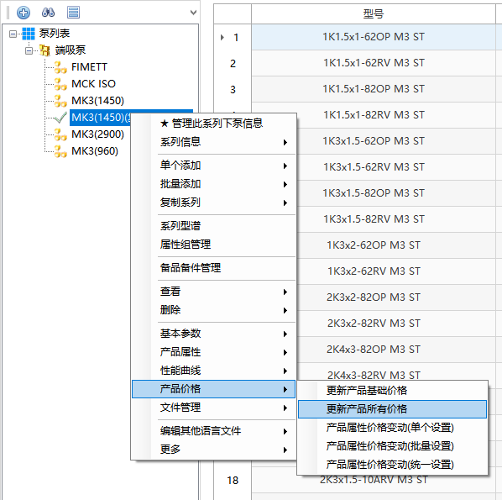Click cell 1K1.5x1-82RV M3 ST
This screenshot has height=500, width=502.
(374, 115)
